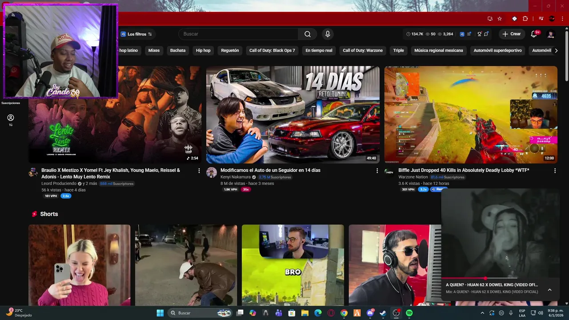Open the Los filtros filter button
Screen dimensions: 569x320
coord(137,34)
